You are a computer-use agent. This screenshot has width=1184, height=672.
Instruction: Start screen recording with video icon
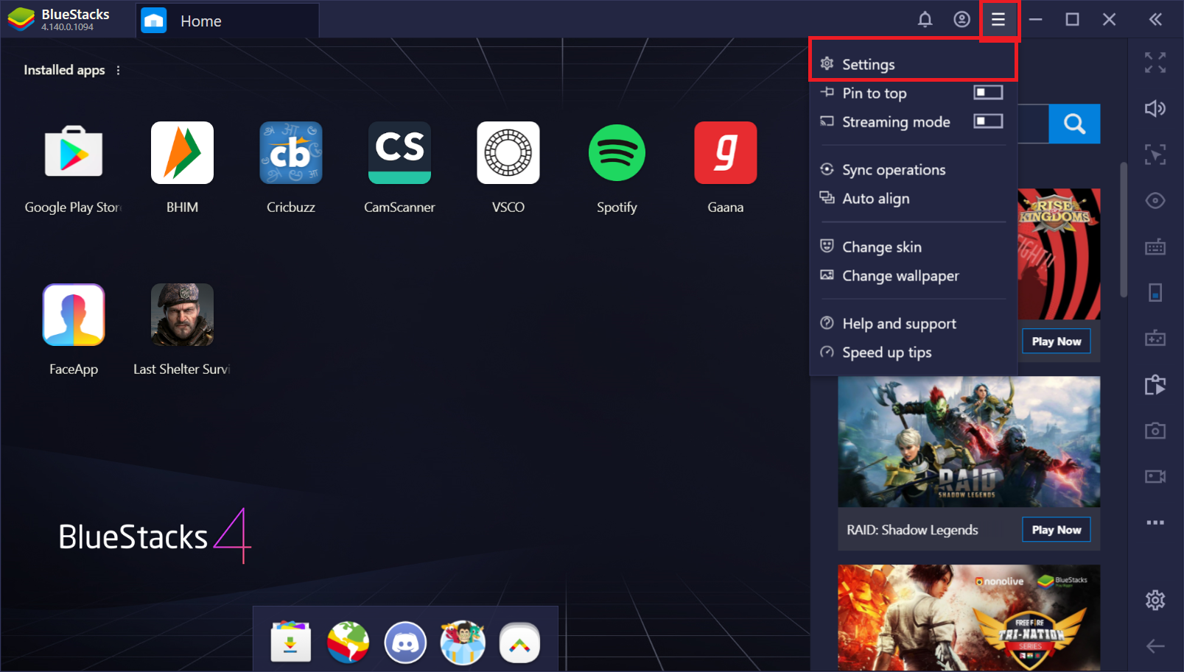[1155, 477]
